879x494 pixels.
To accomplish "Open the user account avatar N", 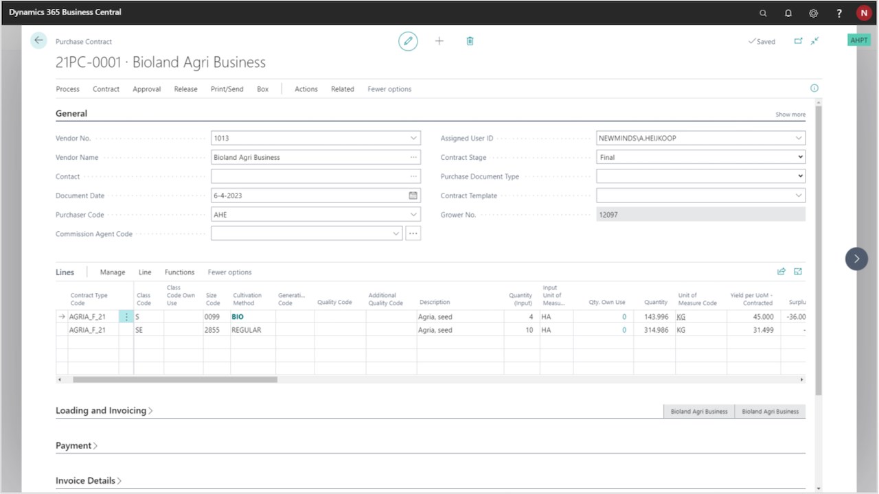I will point(863,13).
